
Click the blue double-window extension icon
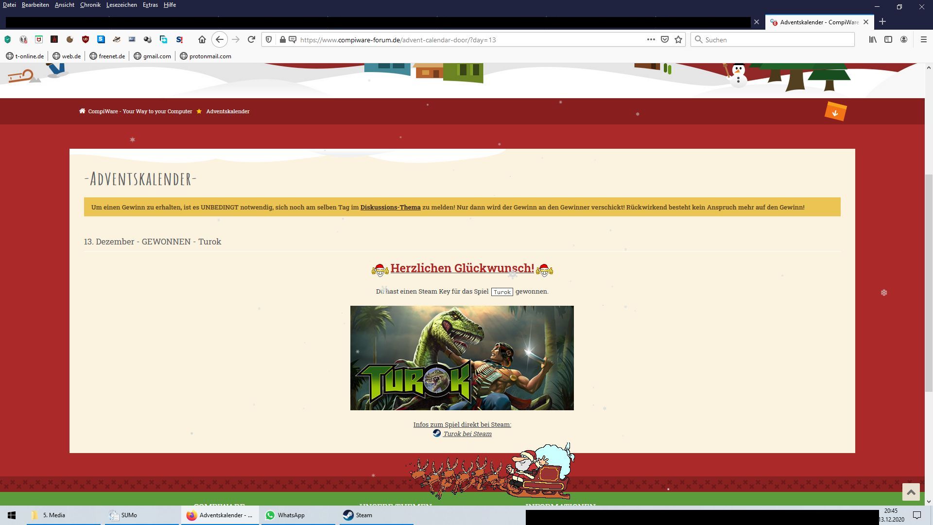pos(163,39)
